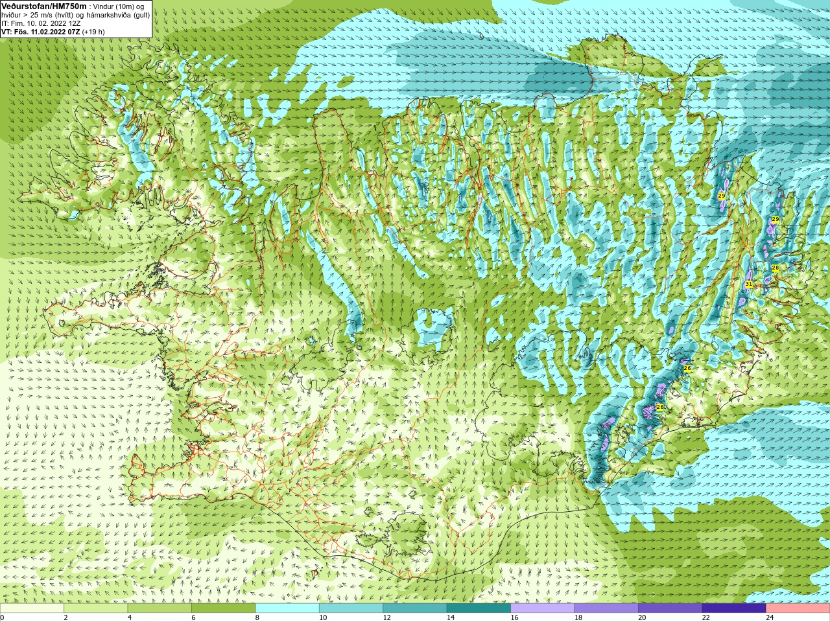Select the 8–10 m/s pale cyan swatch
This screenshot has width=830, height=622.
pos(287,608)
